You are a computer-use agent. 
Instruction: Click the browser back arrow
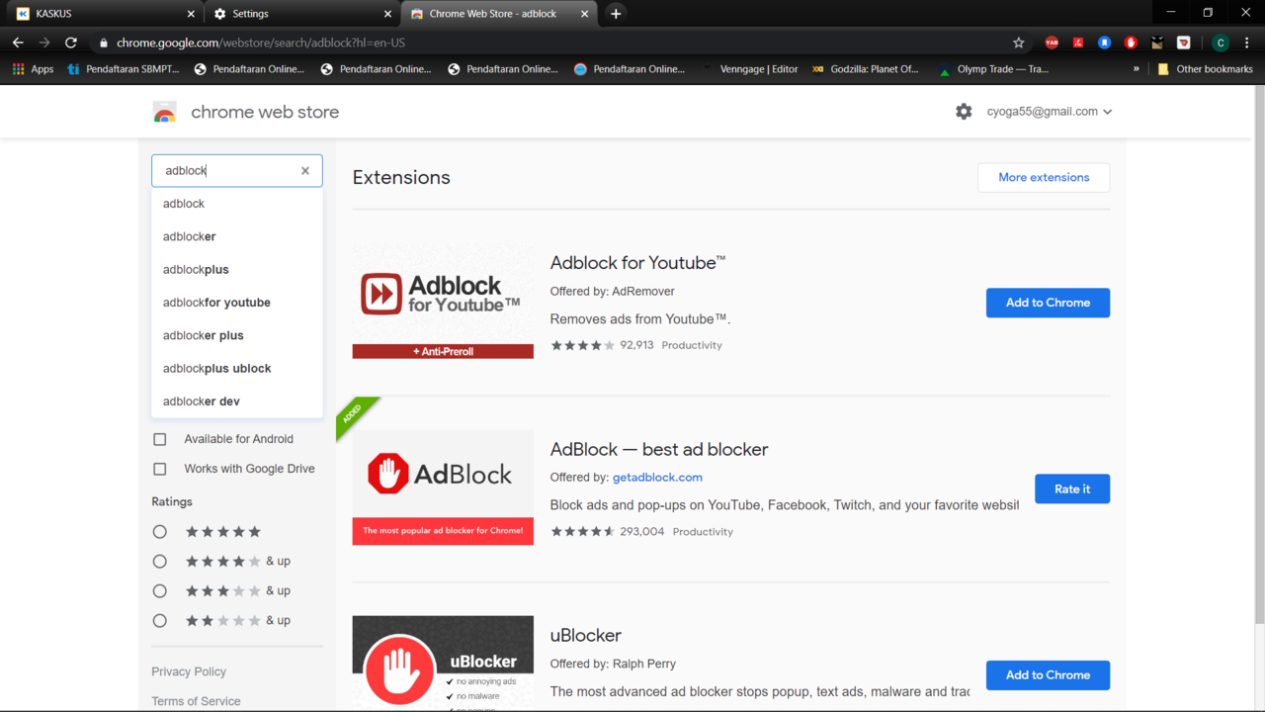[x=18, y=43]
